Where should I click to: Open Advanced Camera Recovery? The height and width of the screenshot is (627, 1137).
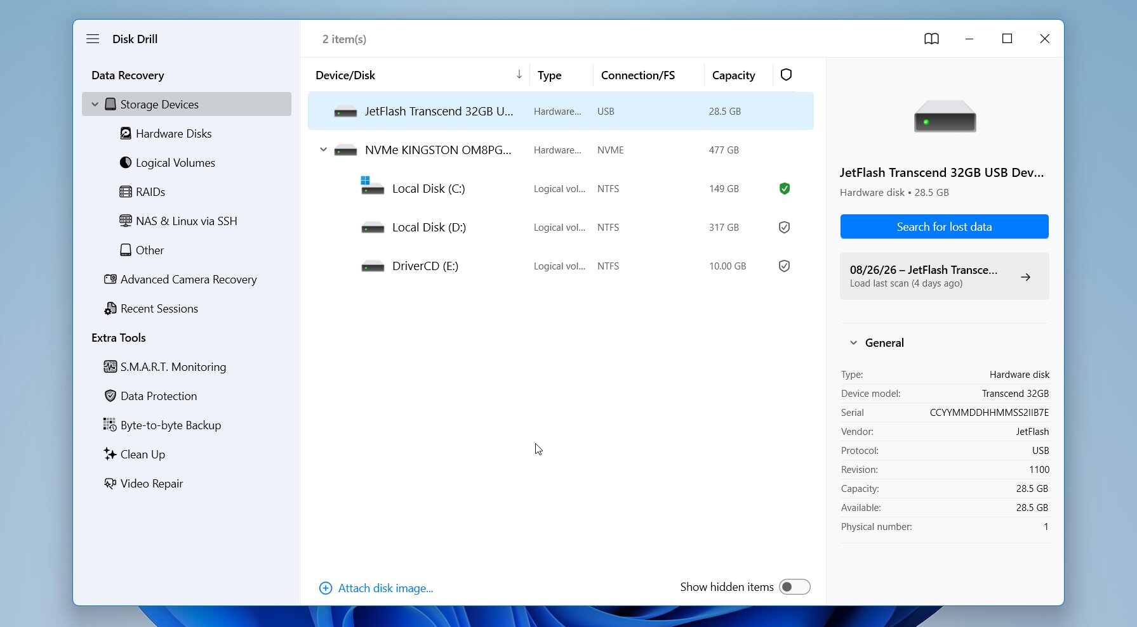(189, 279)
